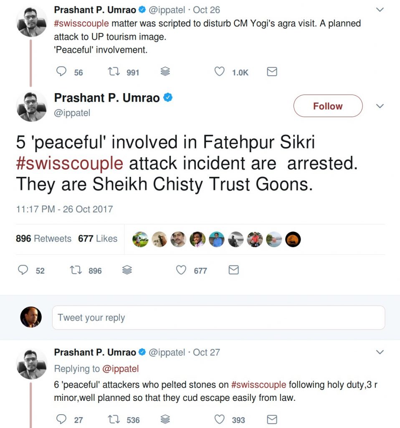Screen dimensions: 400x428
Task: Like the main tweet with 677 likes
Action: coord(181,270)
